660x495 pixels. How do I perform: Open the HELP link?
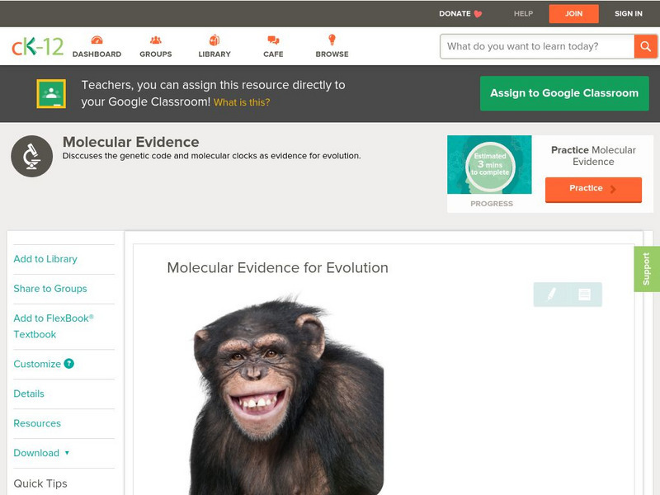coord(523,14)
